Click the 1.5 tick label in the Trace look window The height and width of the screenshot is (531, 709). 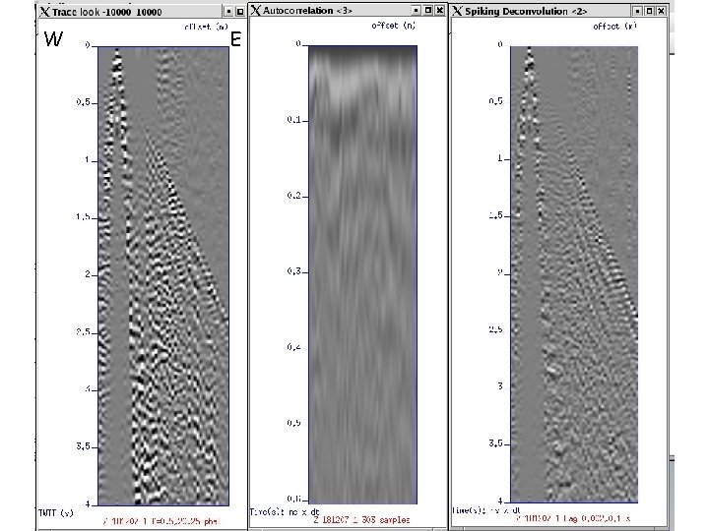83,217
